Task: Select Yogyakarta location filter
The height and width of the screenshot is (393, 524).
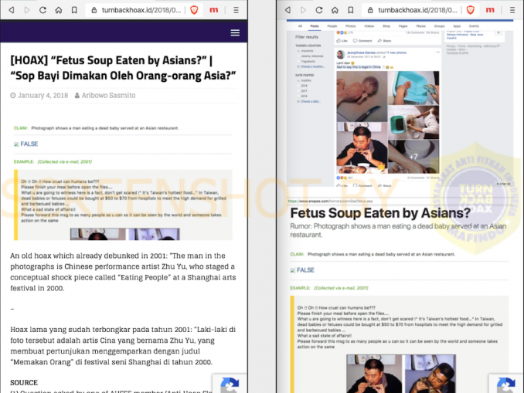Action: click(x=298, y=62)
